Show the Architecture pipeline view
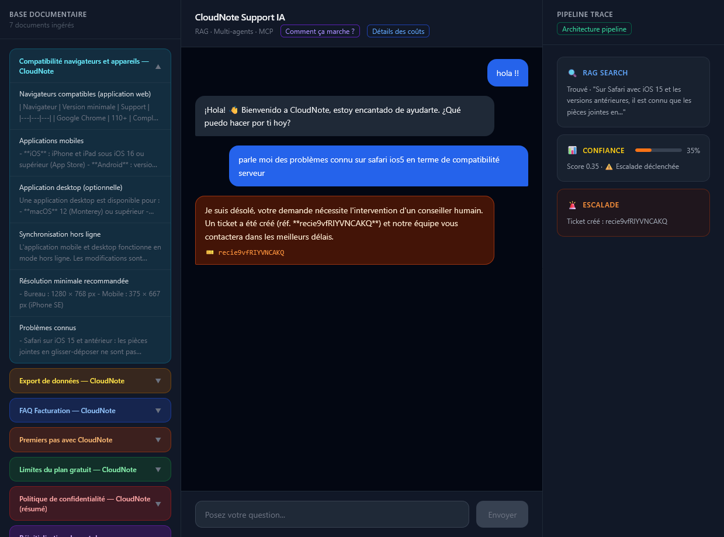The height and width of the screenshot is (537, 724). click(x=594, y=29)
